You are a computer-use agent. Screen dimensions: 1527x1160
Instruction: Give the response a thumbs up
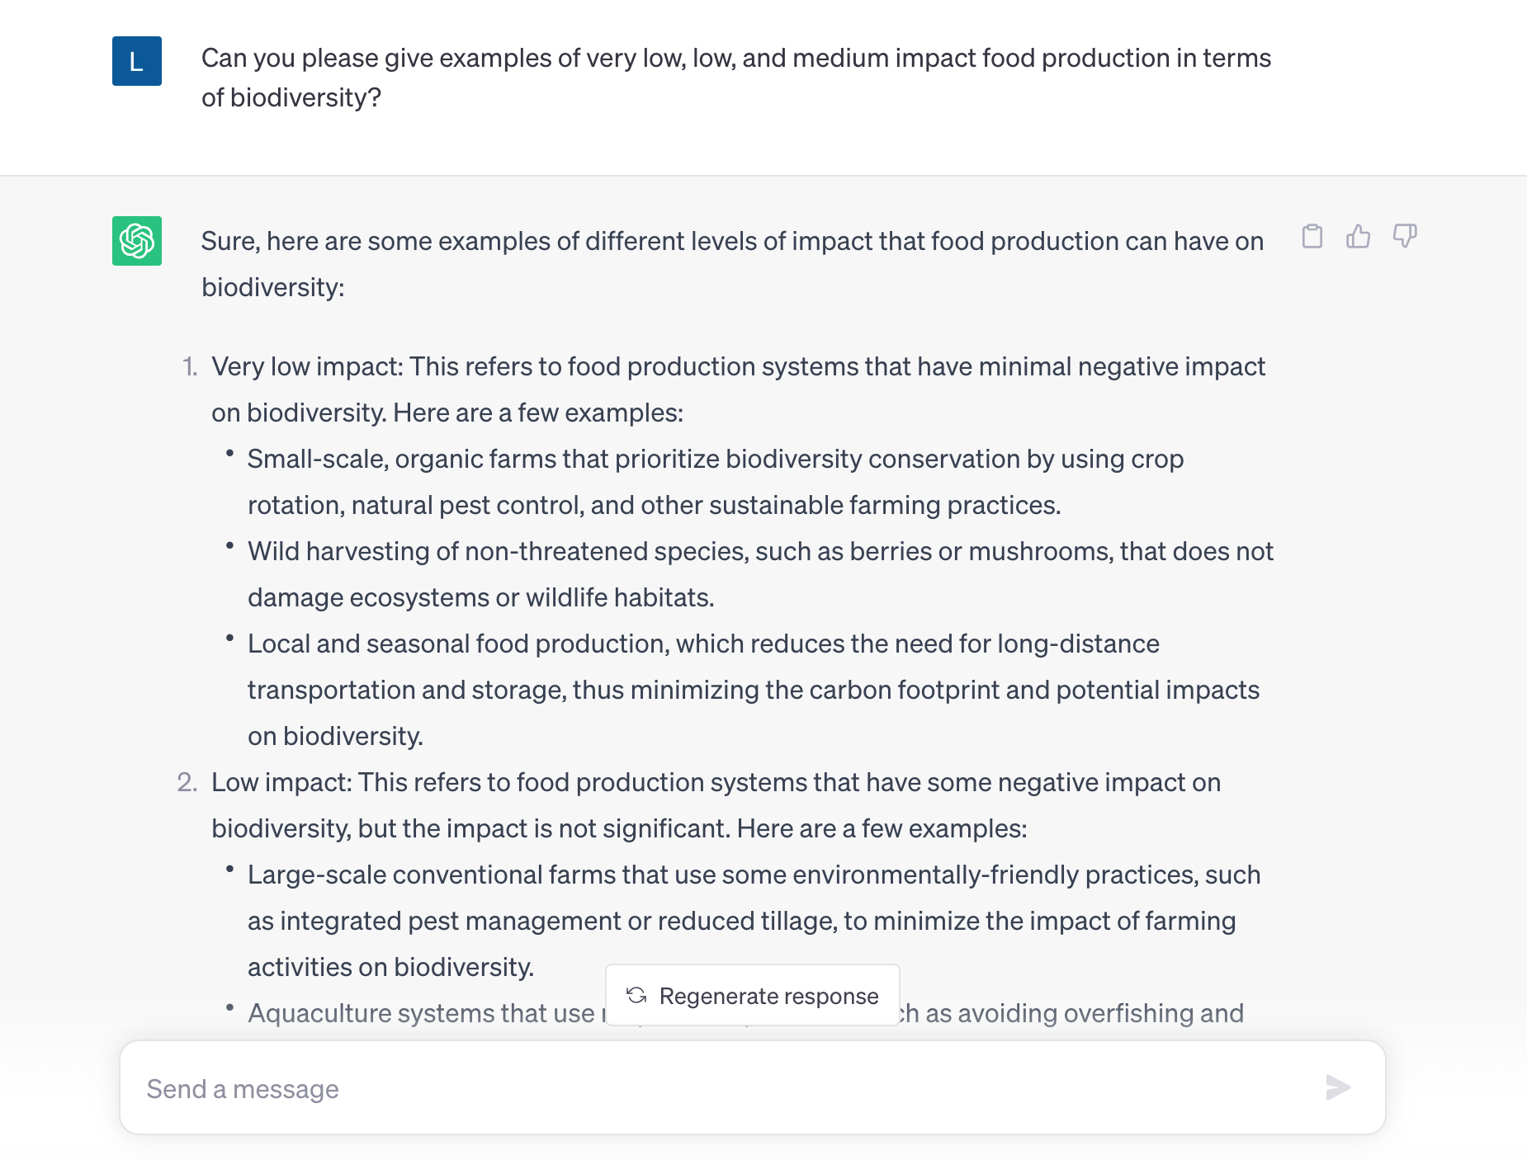coord(1358,237)
